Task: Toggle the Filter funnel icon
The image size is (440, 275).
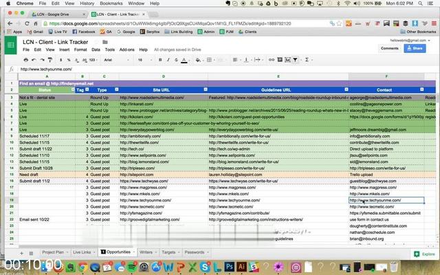Action: pos(295,60)
